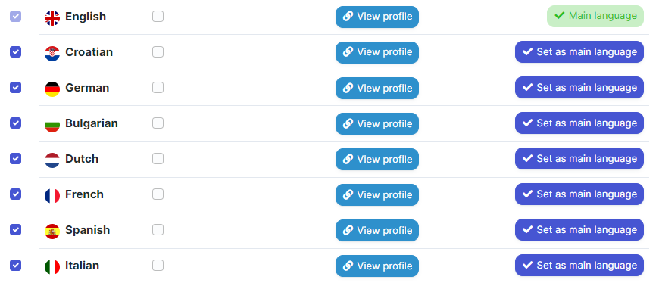Click the Dutch flag icon
This screenshot has width=656, height=283.
52,160
